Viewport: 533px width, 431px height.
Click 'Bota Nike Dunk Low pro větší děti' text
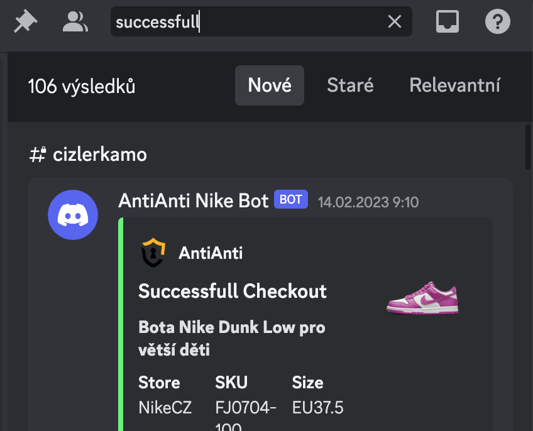coord(232,338)
